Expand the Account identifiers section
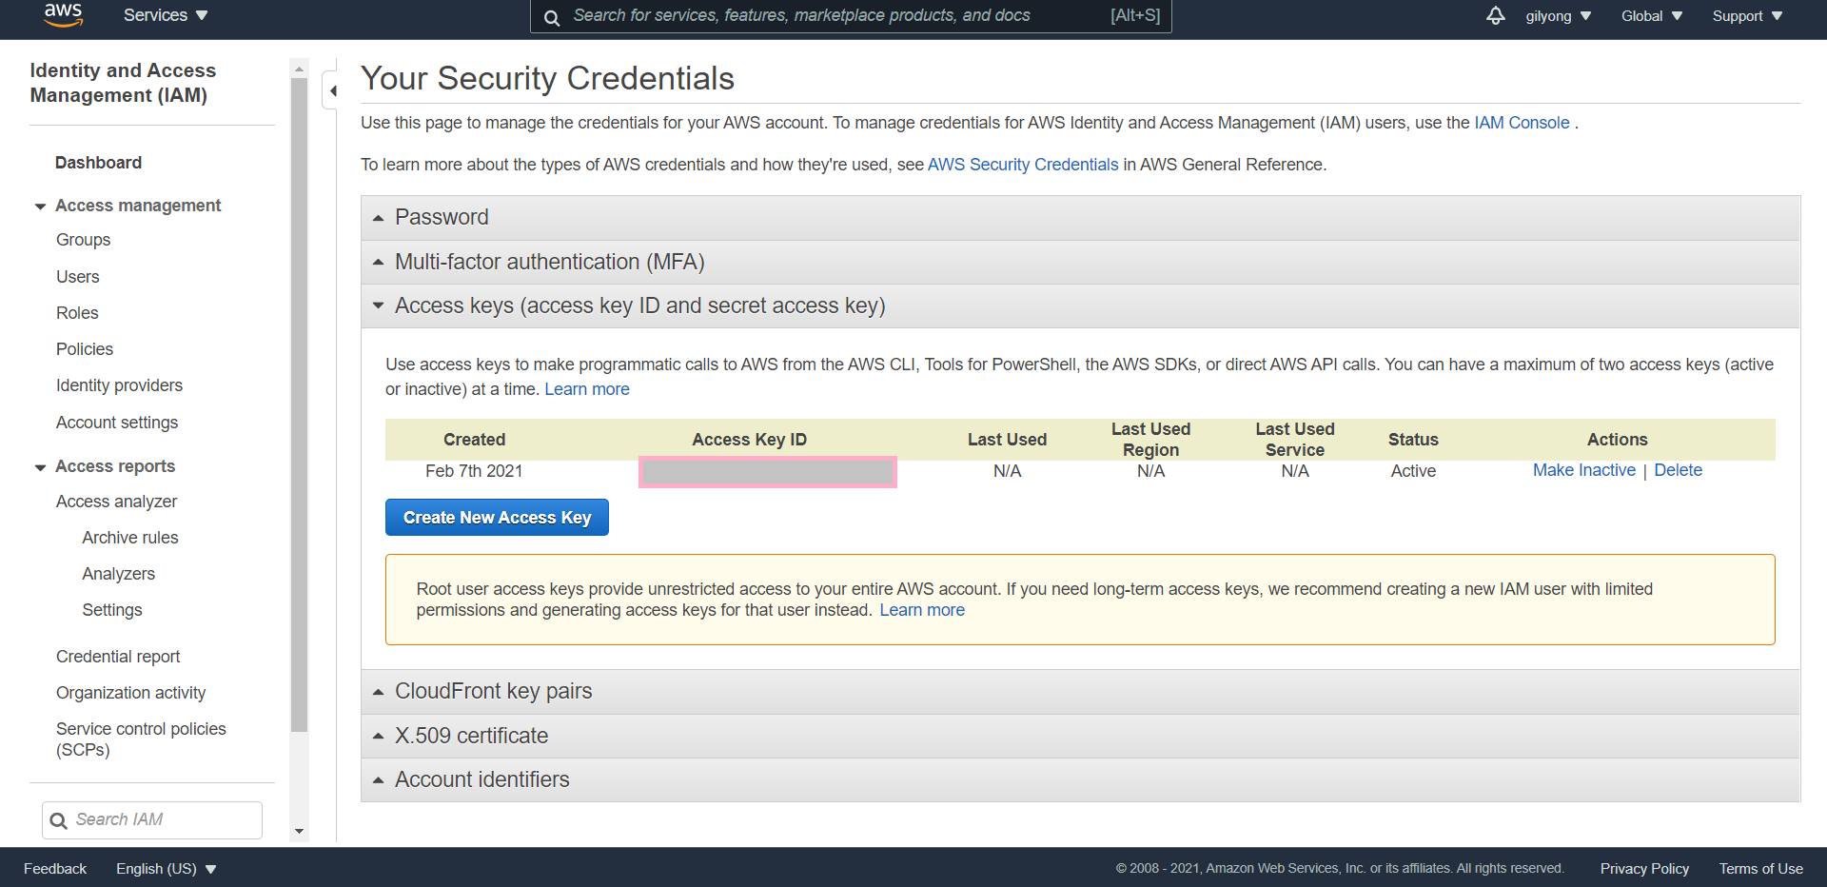Viewport: 1827px width, 887px height. (x=1080, y=779)
